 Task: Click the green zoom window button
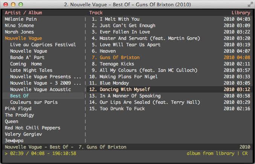[21, 5]
